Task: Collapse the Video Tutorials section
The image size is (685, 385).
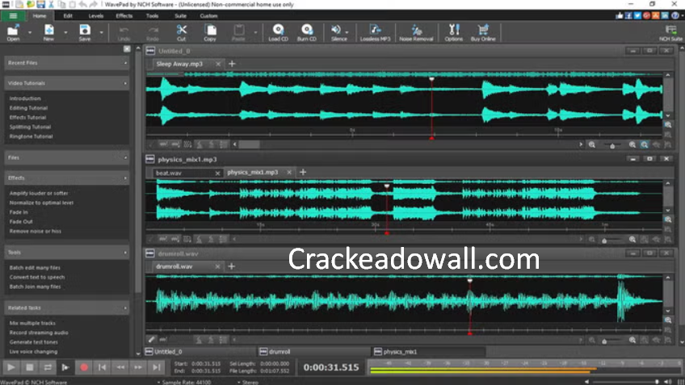Action: click(125, 83)
